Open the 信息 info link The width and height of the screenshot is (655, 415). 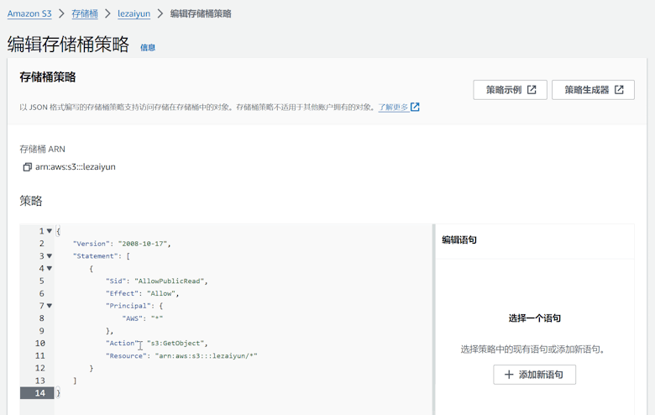coord(148,48)
